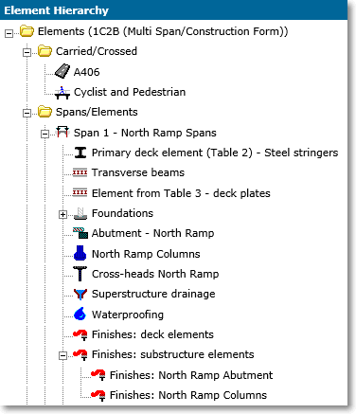Collapse Span 1 - North Ramp Spans

[x=45, y=135]
